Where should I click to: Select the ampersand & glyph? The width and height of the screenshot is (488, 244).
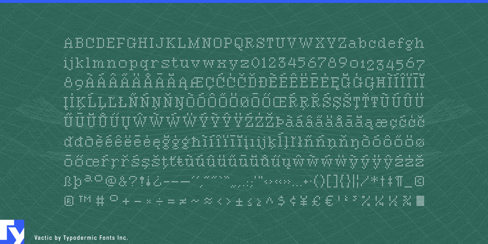point(123,183)
